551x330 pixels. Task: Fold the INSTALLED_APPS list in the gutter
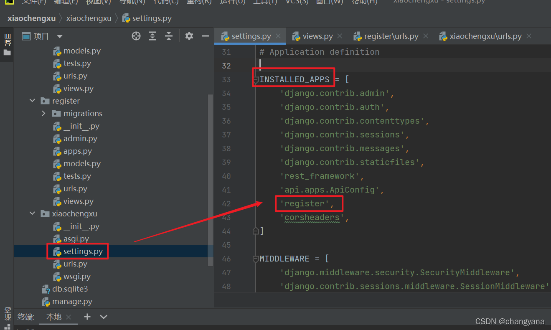[256, 79]
